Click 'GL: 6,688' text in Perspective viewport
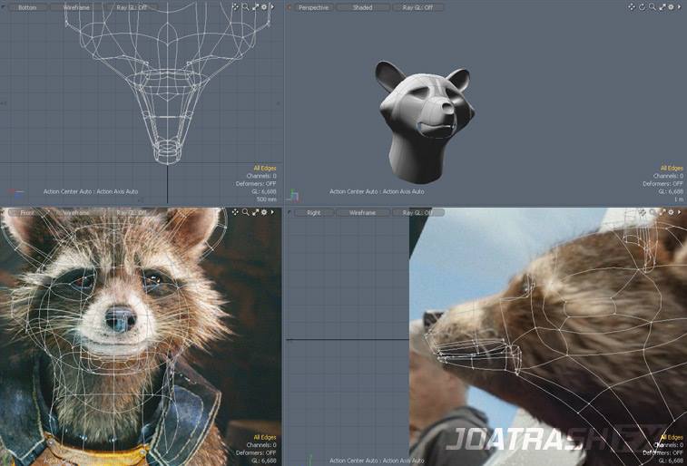 (x=671, y=191)
